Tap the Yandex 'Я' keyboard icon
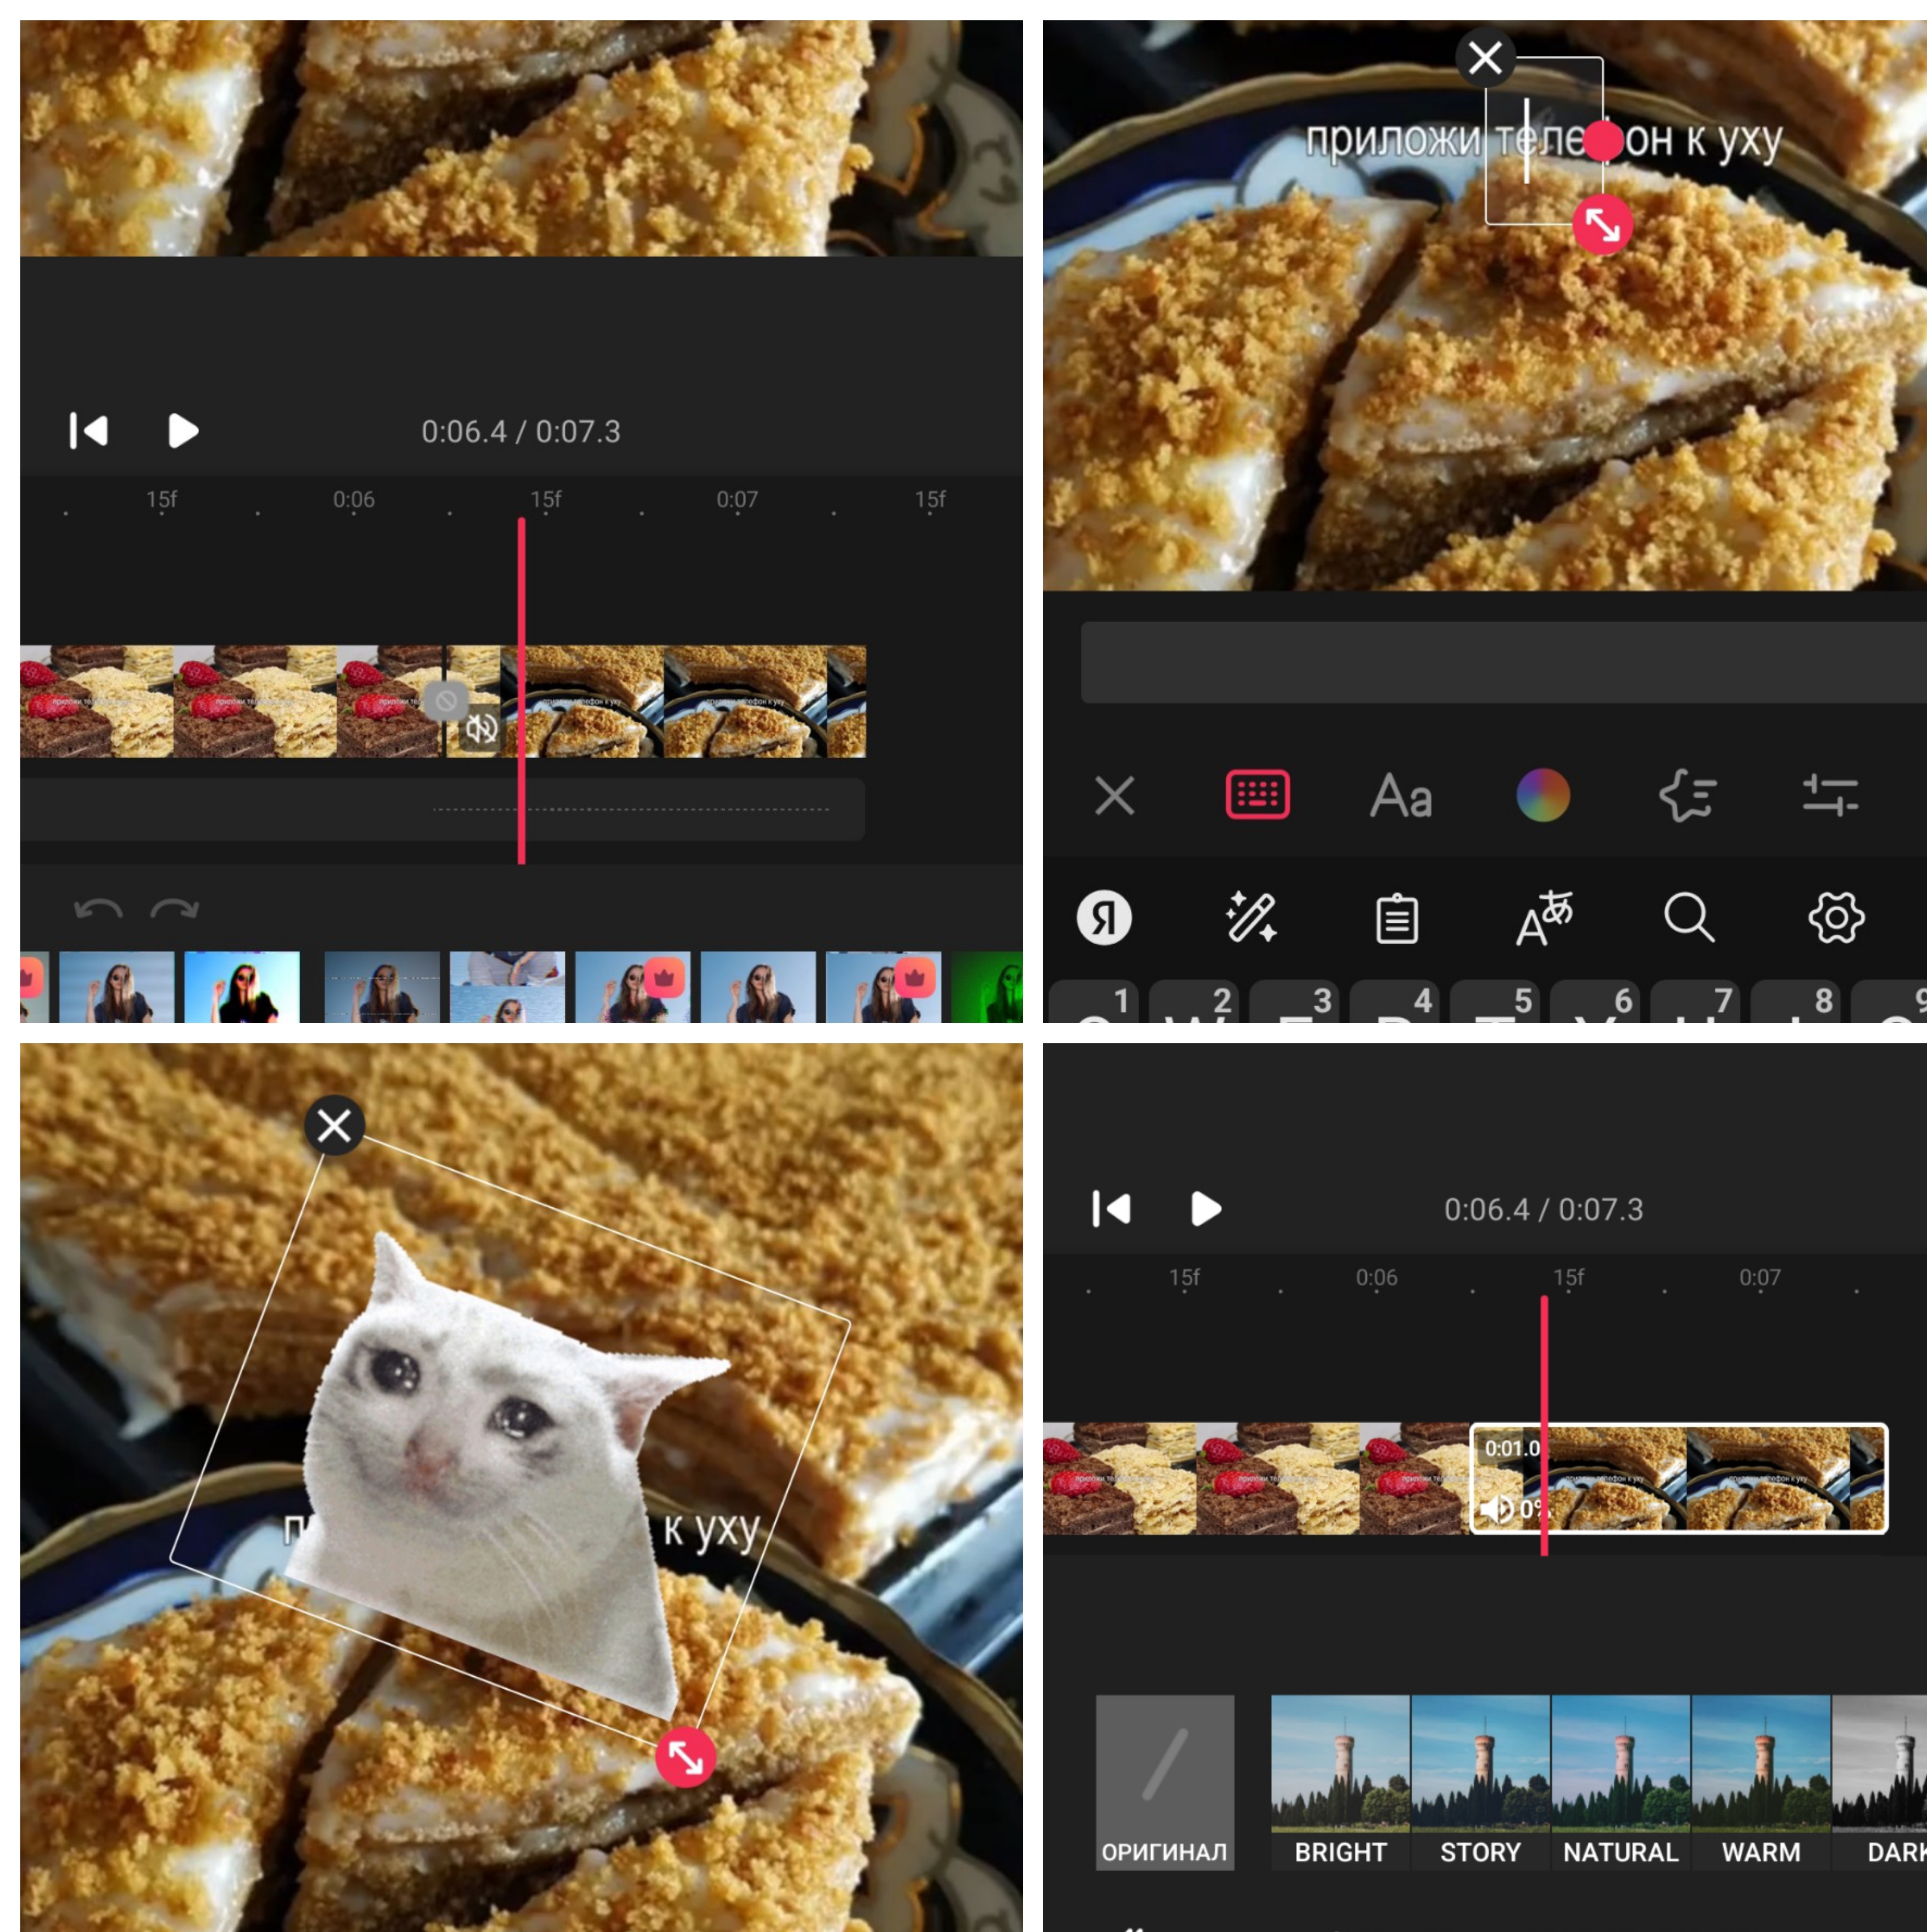The width and height of the screenshot is (1927, 1932). click(x=1104, y=918)
